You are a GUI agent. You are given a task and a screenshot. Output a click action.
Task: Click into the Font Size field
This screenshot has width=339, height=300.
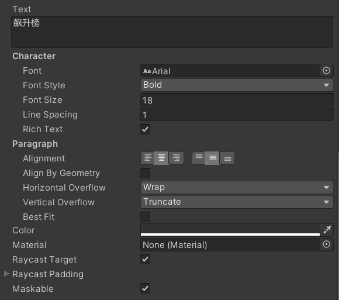coord(237,100)
